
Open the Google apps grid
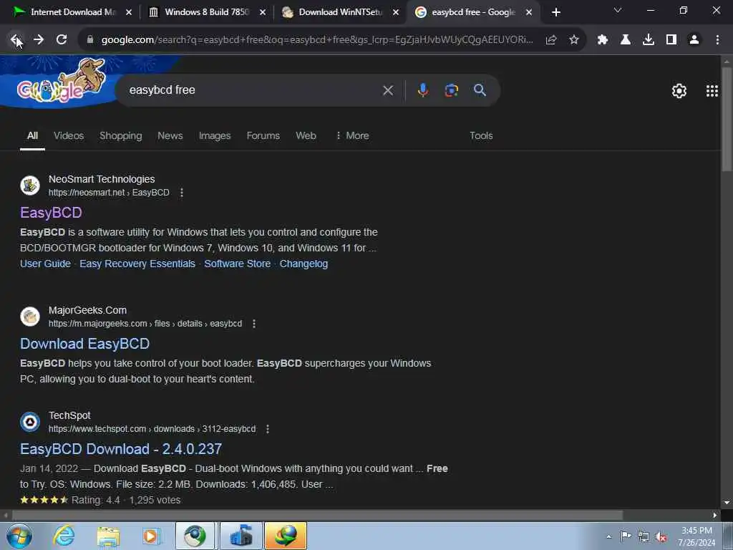pos(712,91)
